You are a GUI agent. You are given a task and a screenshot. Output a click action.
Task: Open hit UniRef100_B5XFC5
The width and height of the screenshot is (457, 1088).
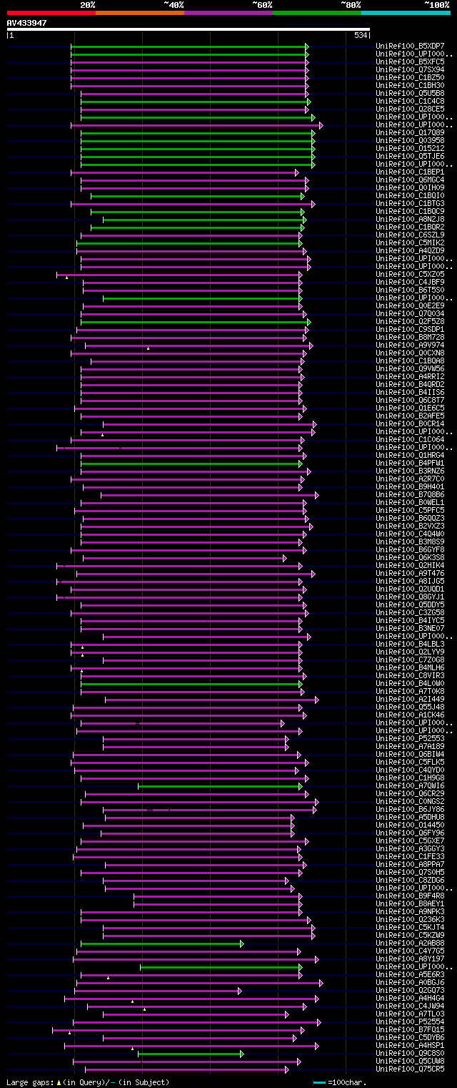410,62
